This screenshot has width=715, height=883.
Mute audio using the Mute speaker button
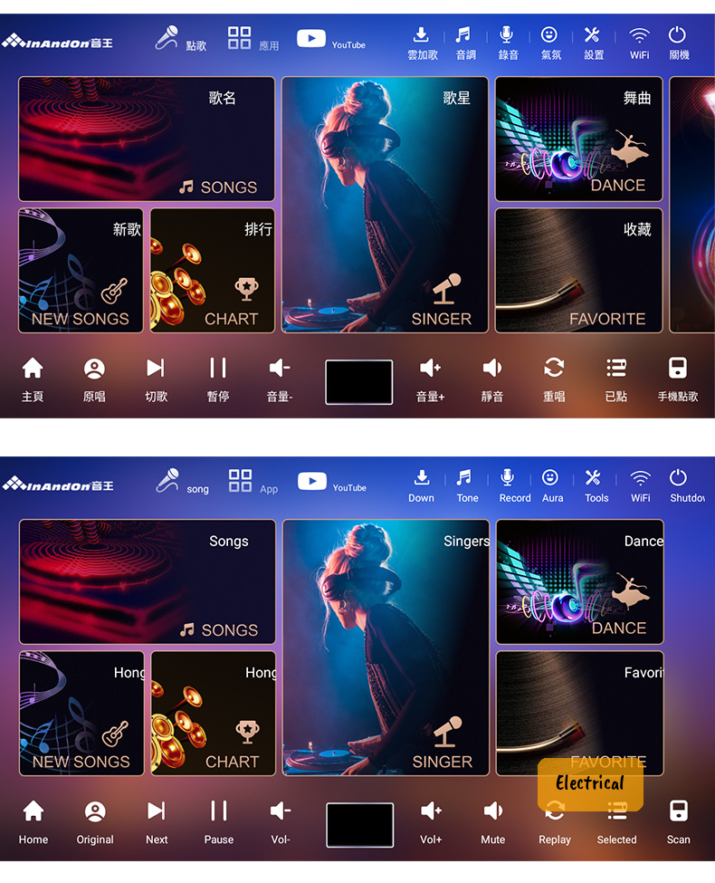point(492,811)
